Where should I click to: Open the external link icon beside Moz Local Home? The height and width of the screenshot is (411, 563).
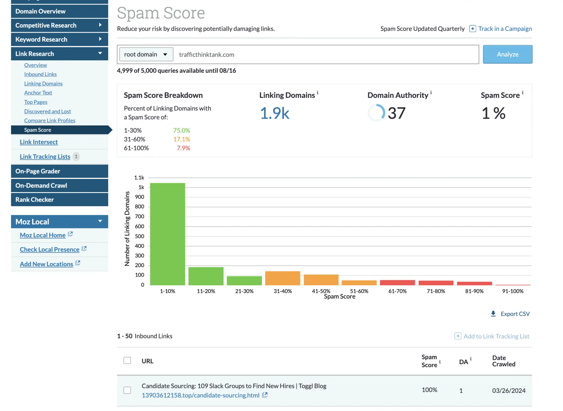click(x=70, y=234)
